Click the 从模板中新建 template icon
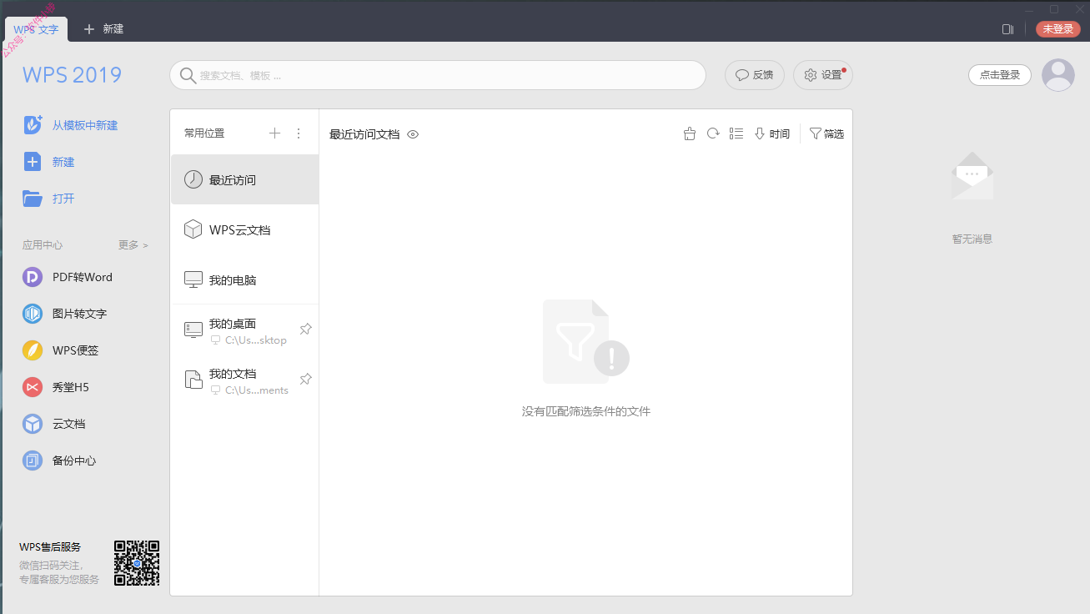1090x614 pixels. [x=33, y=125]
